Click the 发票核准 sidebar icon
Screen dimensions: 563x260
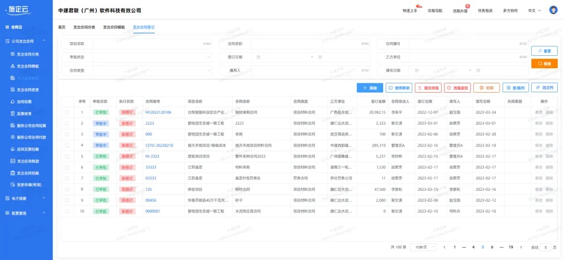[x=13, y=114]
